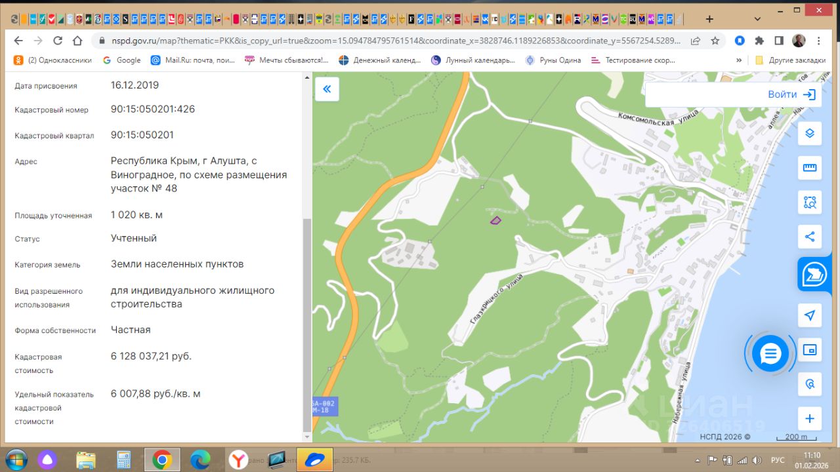Open the map layers panel

click(x=810, y=133)
